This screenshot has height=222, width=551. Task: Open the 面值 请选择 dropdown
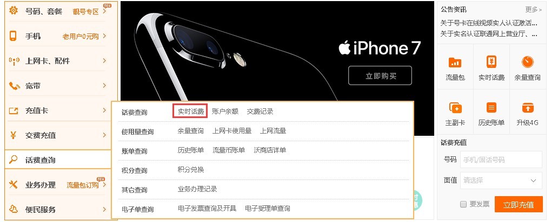tap(501, 181)
